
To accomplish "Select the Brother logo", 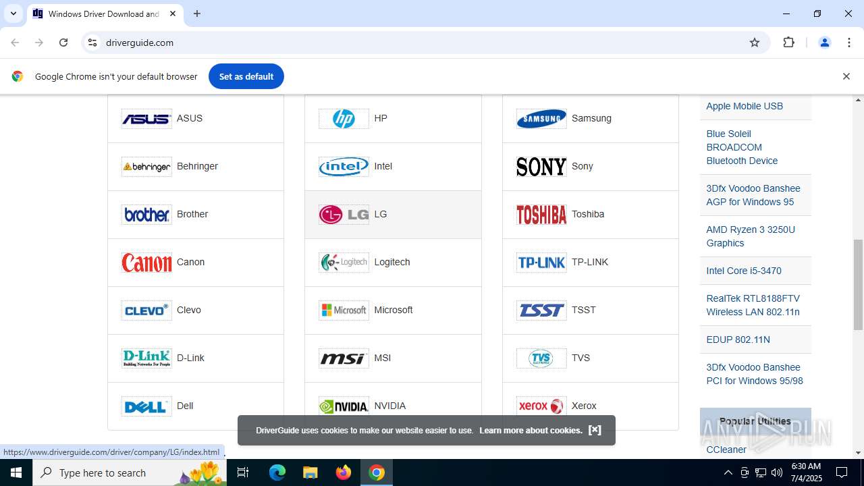I will [x=146, y=215].
